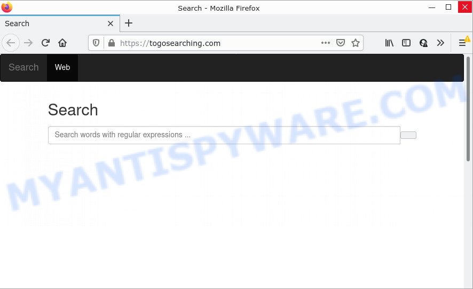Go forward with the forward arrow button
This screenshot has height=289, width=473.
click(x=28, y=43)
